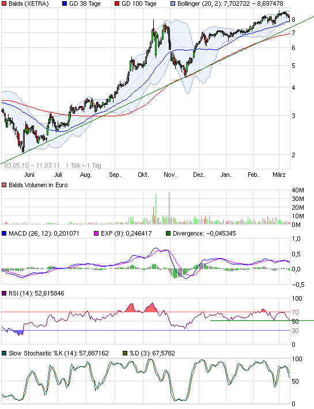Viewport: 314px width, 409px height.
Task: Click price axis label '8'
Action: tap(294, 20)
